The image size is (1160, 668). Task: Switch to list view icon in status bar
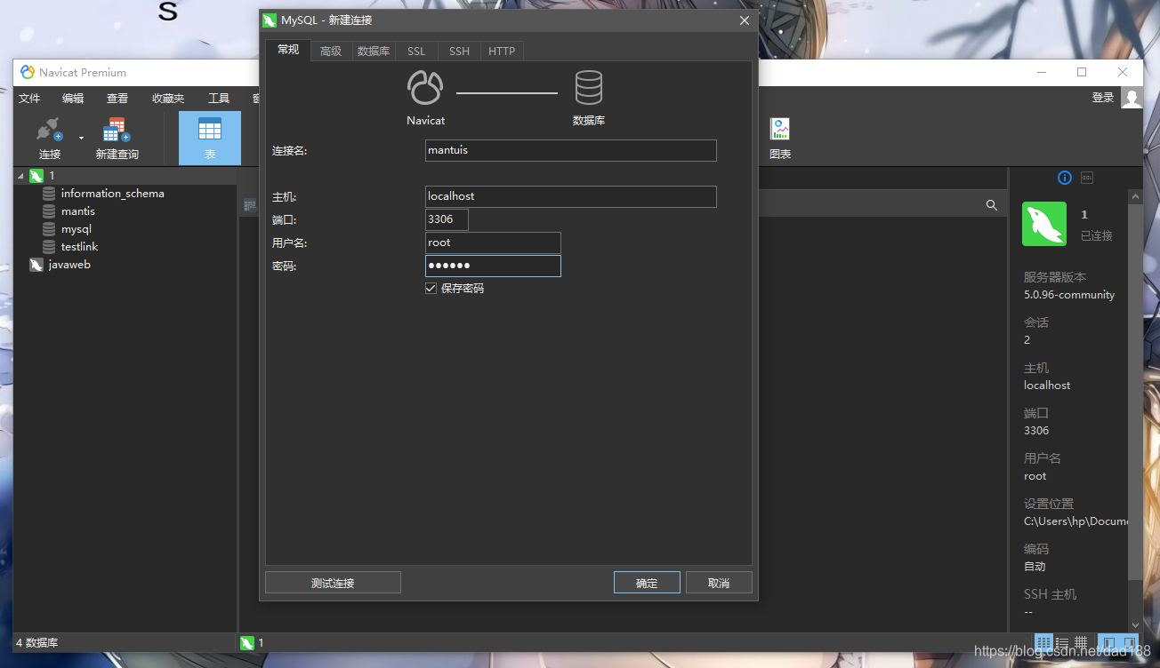click(1062, 641)
